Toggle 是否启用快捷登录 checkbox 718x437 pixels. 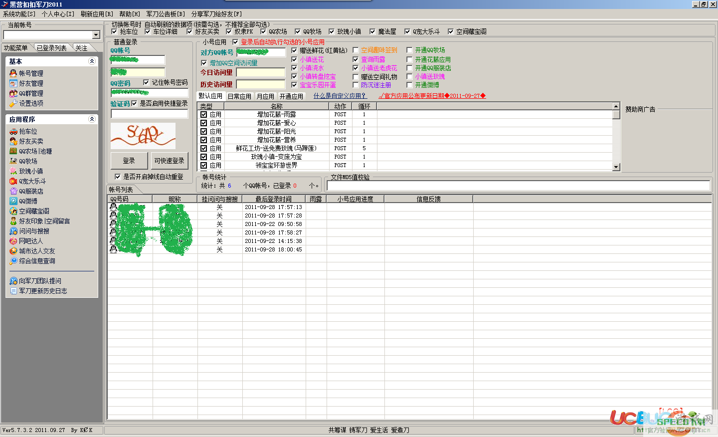(134, 103)
